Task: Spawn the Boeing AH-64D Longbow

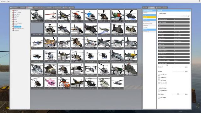Action: pos(51,29)
